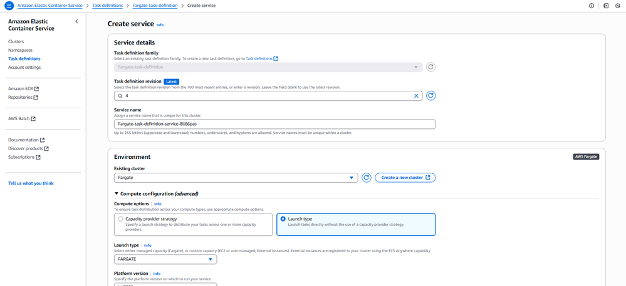This screenshot has height=286, width=626.
Task: Select the Capacity provider strategy option
Action: 121,219
